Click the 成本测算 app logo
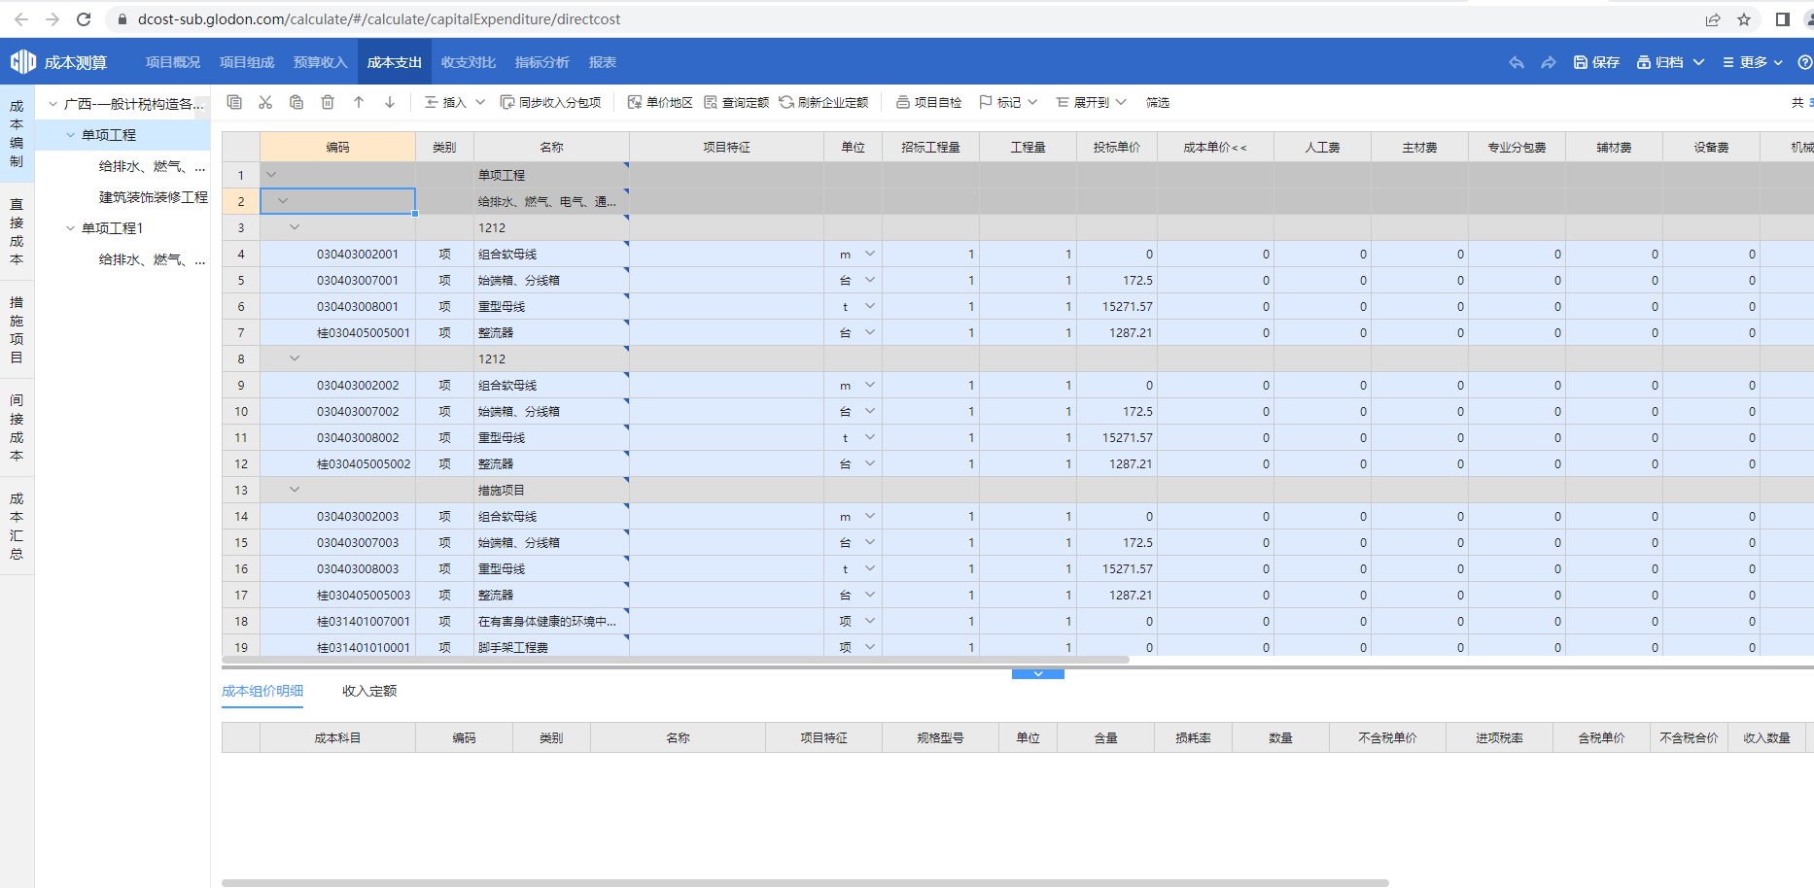Screen dimensions: 1814x888 [x=58, y=62]
